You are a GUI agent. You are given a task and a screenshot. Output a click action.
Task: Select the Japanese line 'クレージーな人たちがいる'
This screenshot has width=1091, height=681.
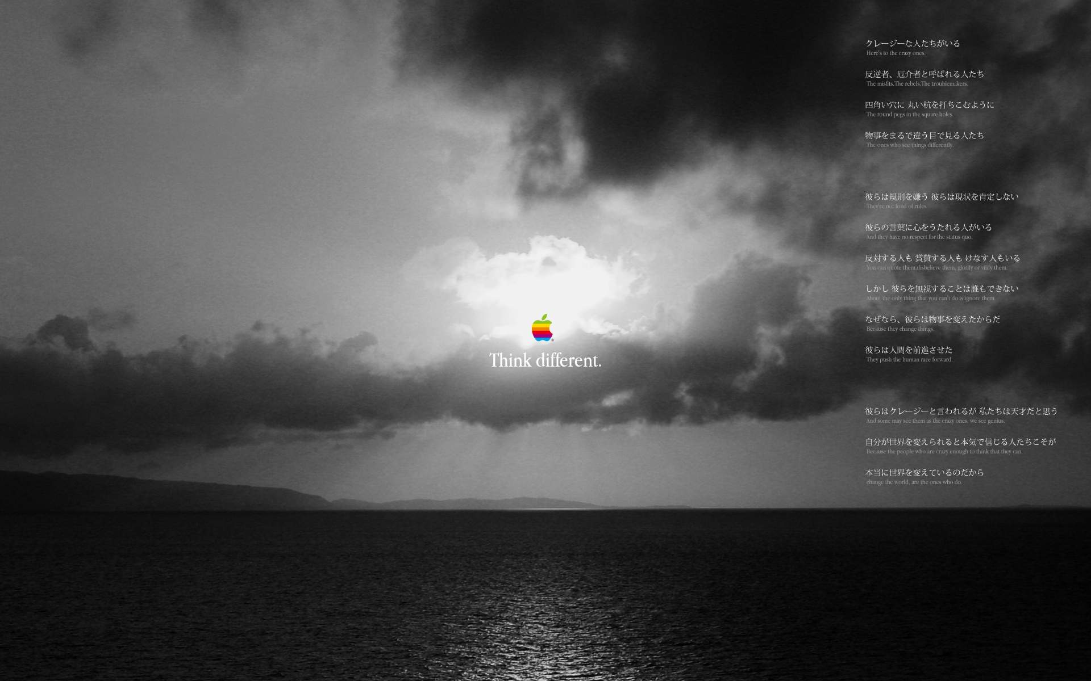click(913, 43)
